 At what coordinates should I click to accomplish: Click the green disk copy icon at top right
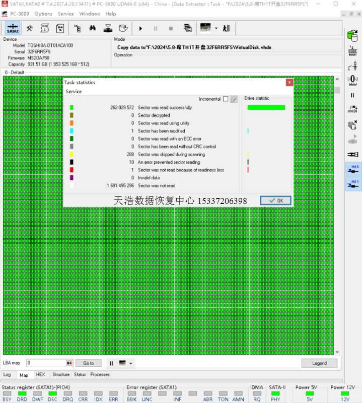click(352, 34)
